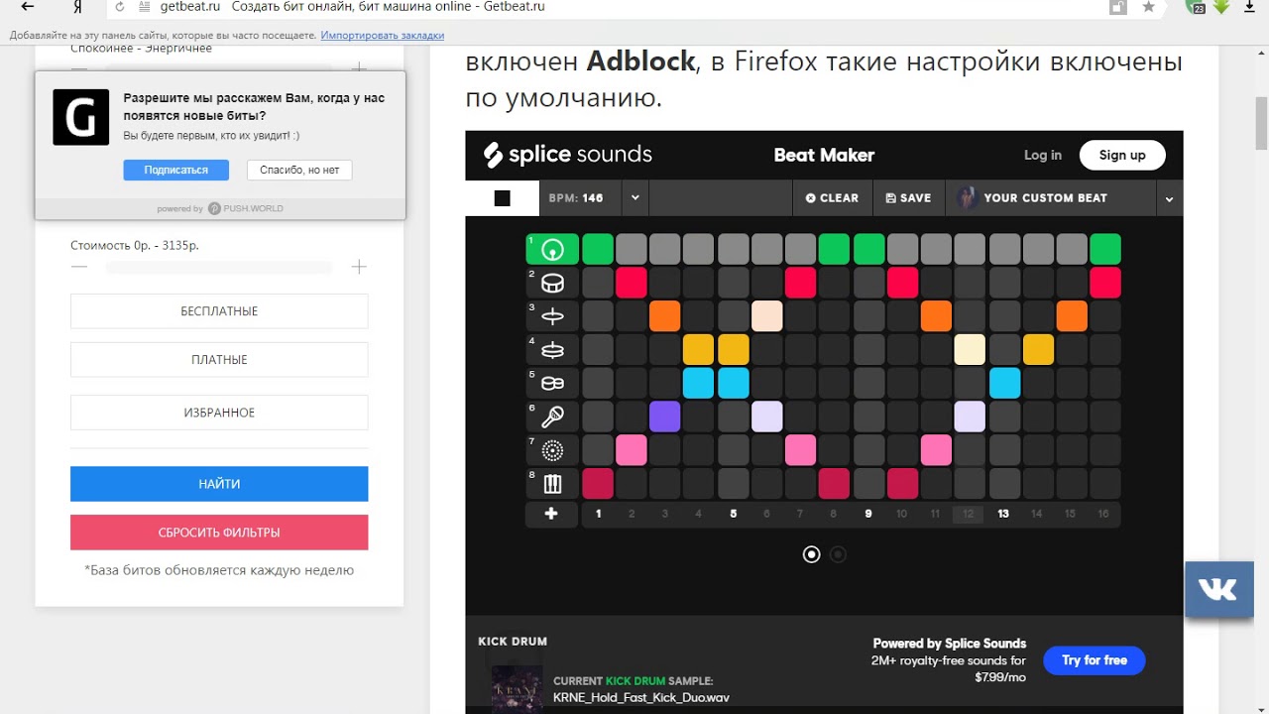Toggle the red snare pad at step 2
The width and height of the screenshot is (1269, 714).
[x=632, y=283]
